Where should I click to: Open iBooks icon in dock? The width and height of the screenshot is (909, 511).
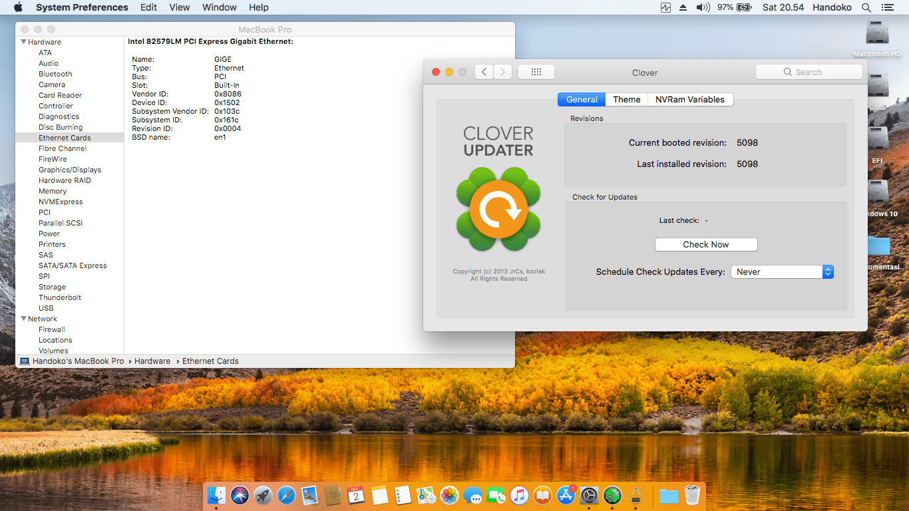pos(543,495)
